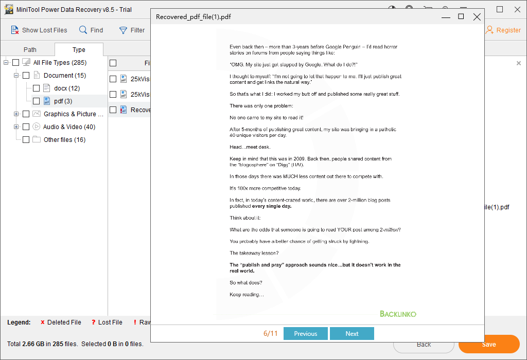Check the second 25kVis file checkbox
This screenshot has width=527, height=360.
113,94
